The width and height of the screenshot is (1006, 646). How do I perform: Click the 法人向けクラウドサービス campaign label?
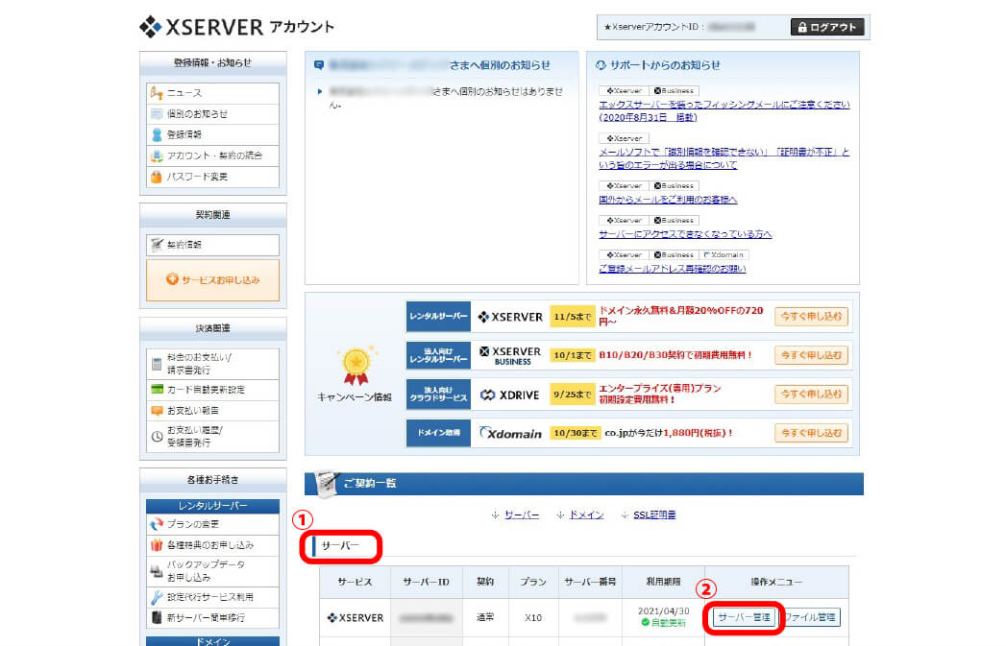438,395
